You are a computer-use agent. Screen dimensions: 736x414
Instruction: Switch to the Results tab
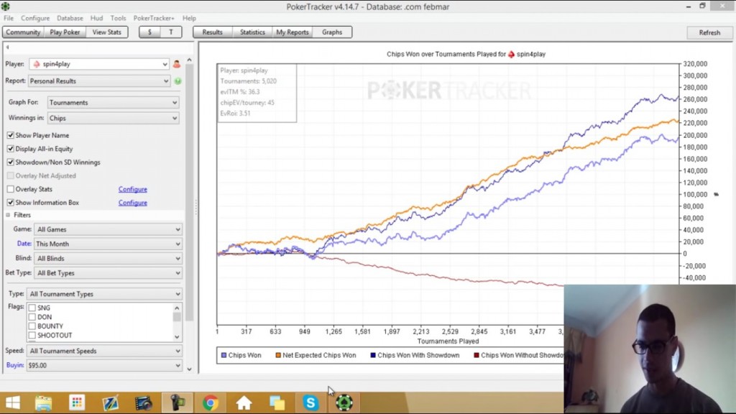212,32
